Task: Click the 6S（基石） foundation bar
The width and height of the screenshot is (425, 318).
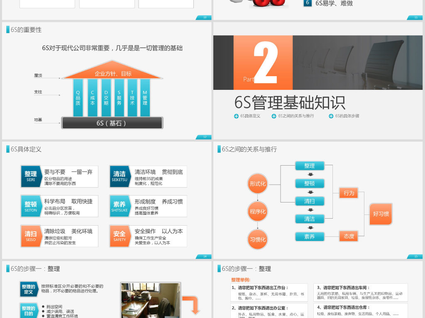Action: coord(112,123)
